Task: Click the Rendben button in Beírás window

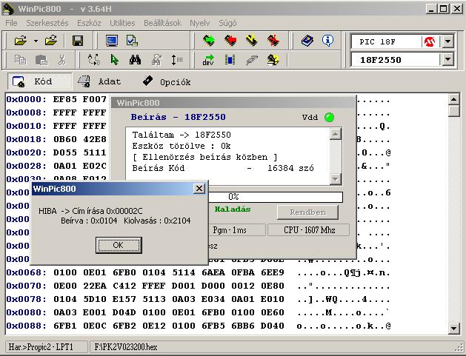Action: [x=307, y=212]
